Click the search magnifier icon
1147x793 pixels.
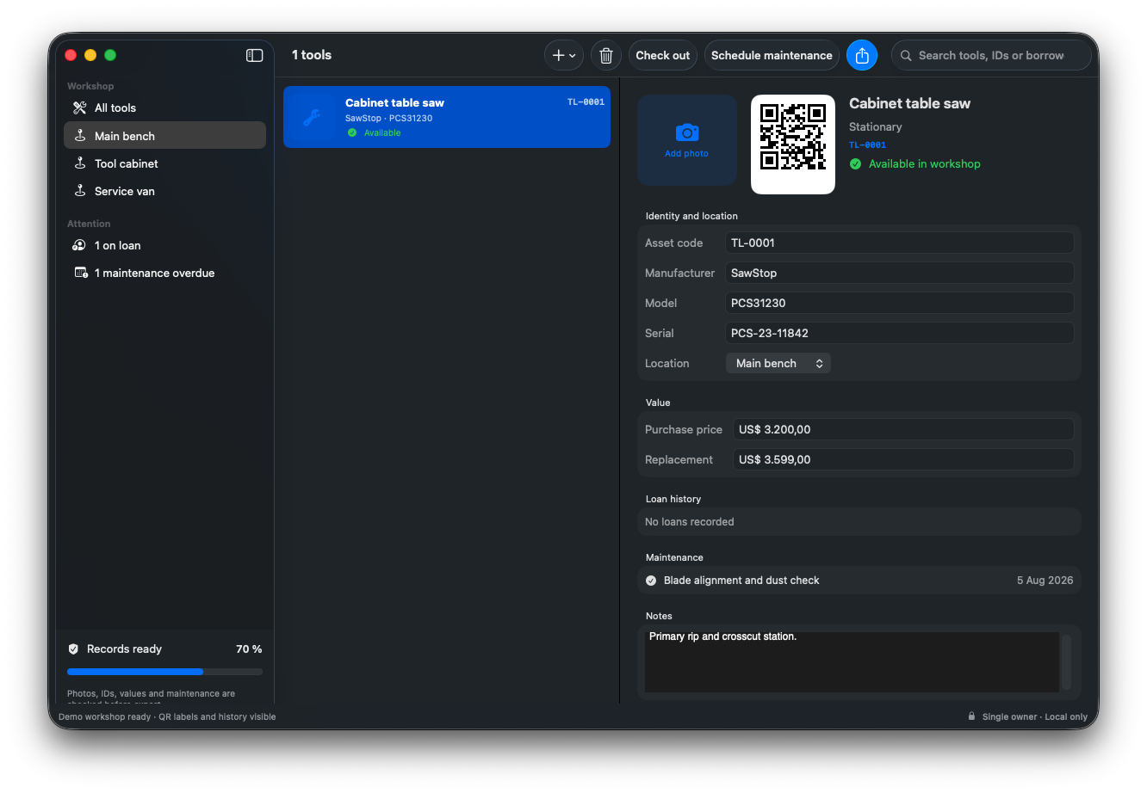pyautogui.click(x=906, y=55)
